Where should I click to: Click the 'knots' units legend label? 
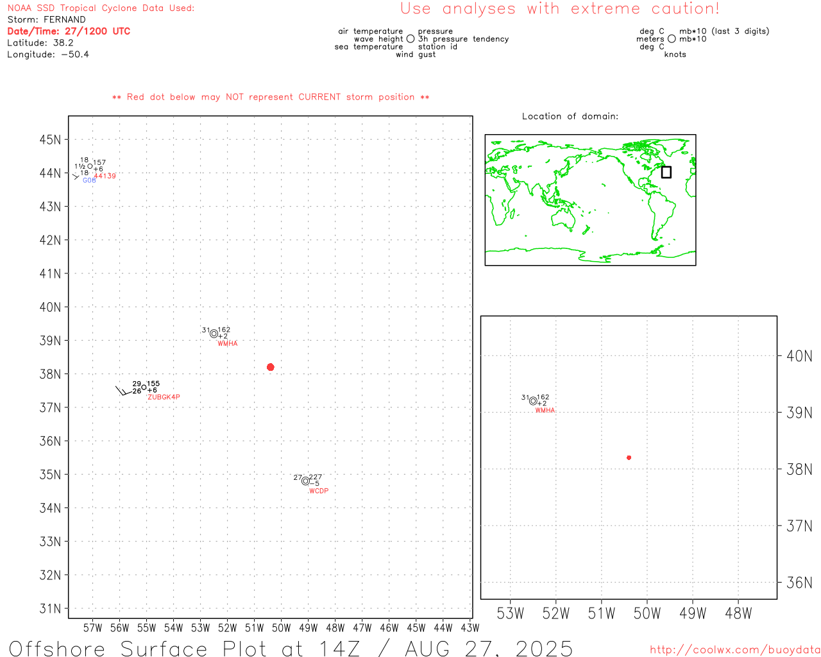[x=675, y=55]
